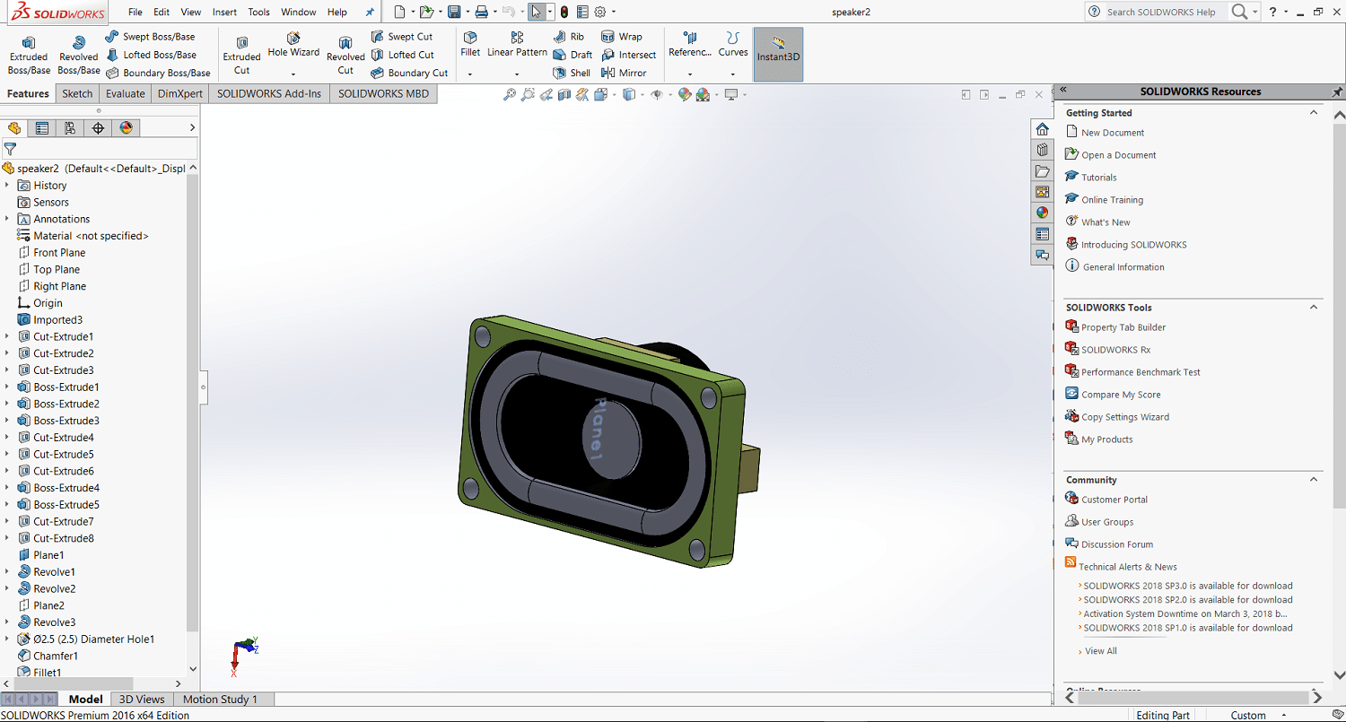Select the Extruded Boss/Base tool

[x=29, y=56]
